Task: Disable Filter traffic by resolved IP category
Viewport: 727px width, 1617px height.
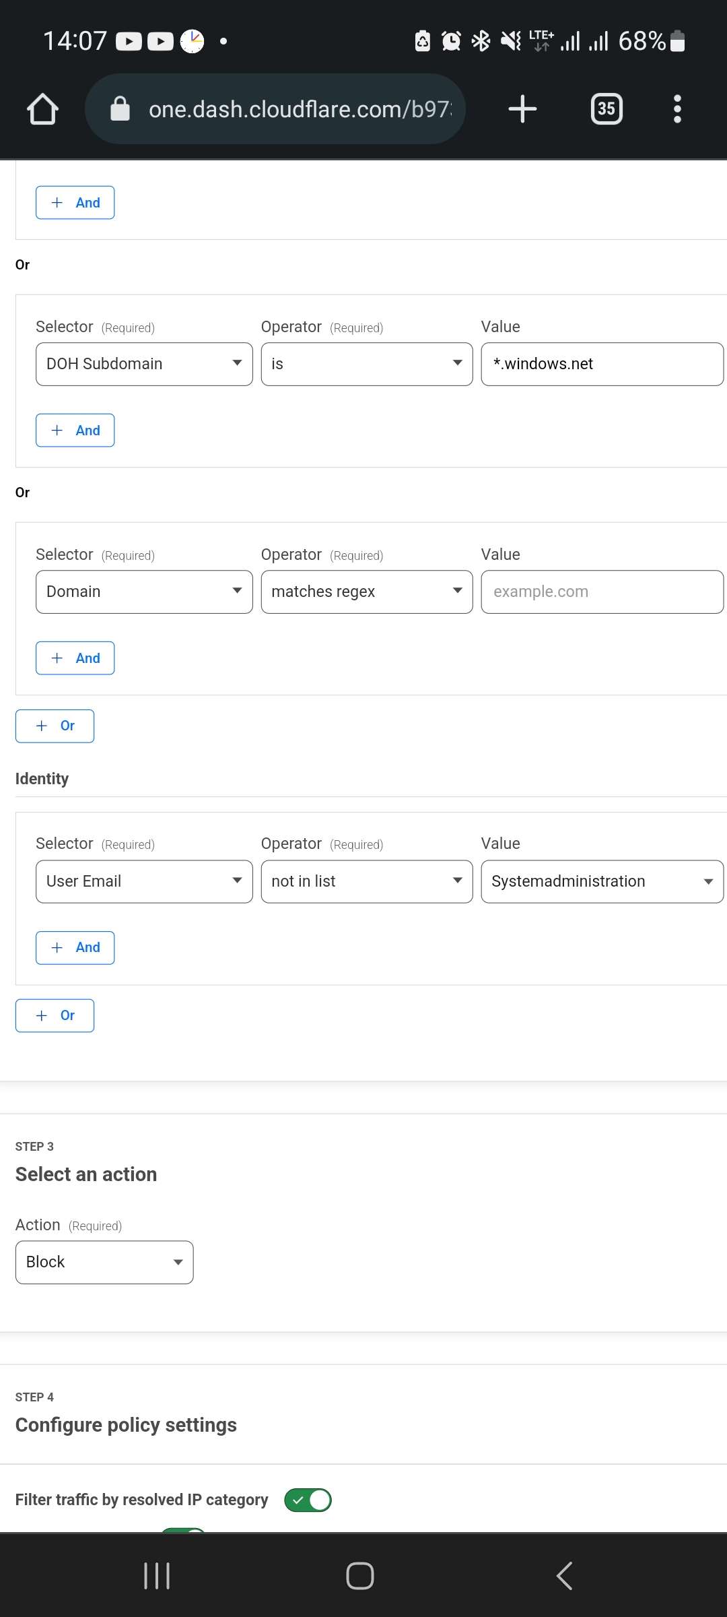Action: click(308, 1500)
